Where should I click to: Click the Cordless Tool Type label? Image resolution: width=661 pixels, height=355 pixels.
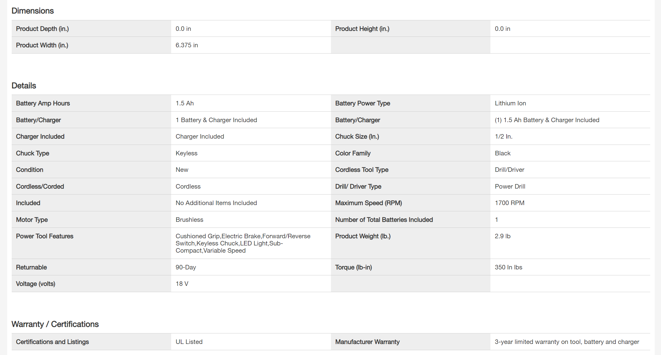[x=362, y=170]
